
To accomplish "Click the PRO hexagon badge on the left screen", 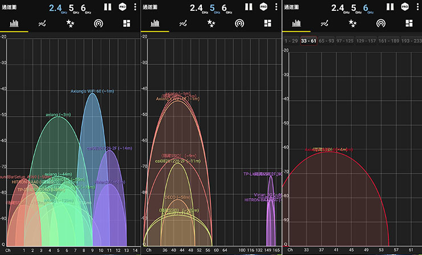I will click(x=122, y=7).
